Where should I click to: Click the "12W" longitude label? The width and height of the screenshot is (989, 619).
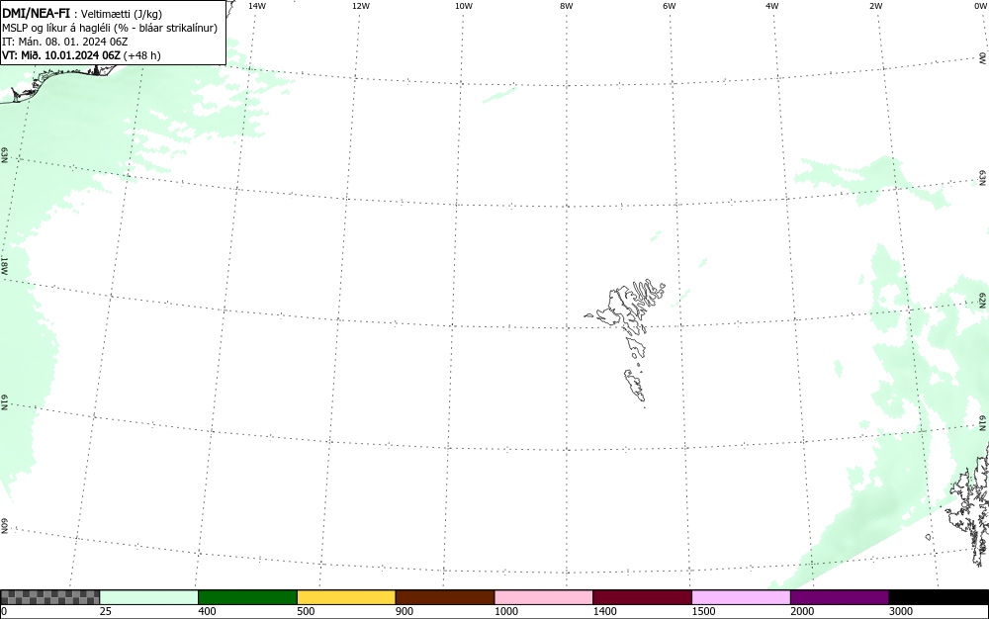pos(361,6)
